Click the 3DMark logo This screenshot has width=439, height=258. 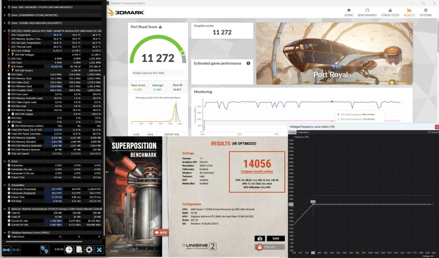[x=126, y=12]
